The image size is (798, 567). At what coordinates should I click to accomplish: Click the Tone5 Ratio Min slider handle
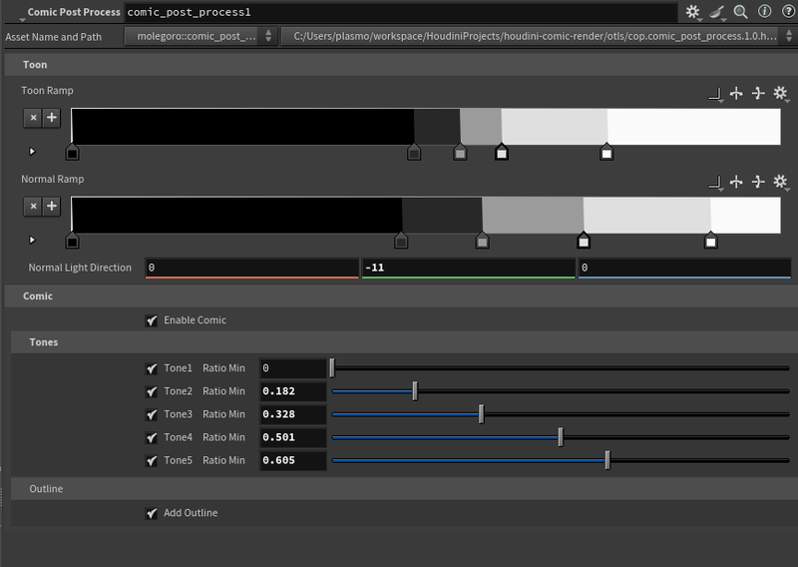[x=607, y=460]
